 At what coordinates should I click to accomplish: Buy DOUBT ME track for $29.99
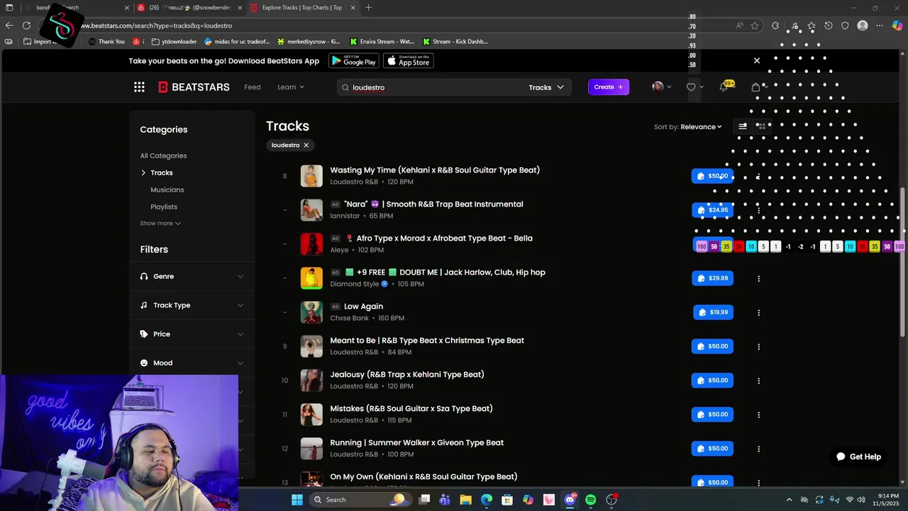[x=713, y=278]
